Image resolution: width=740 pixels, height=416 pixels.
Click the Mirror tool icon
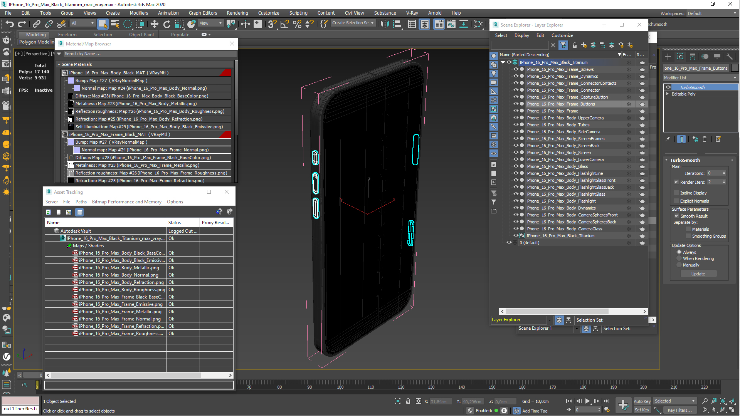(385, 24)
